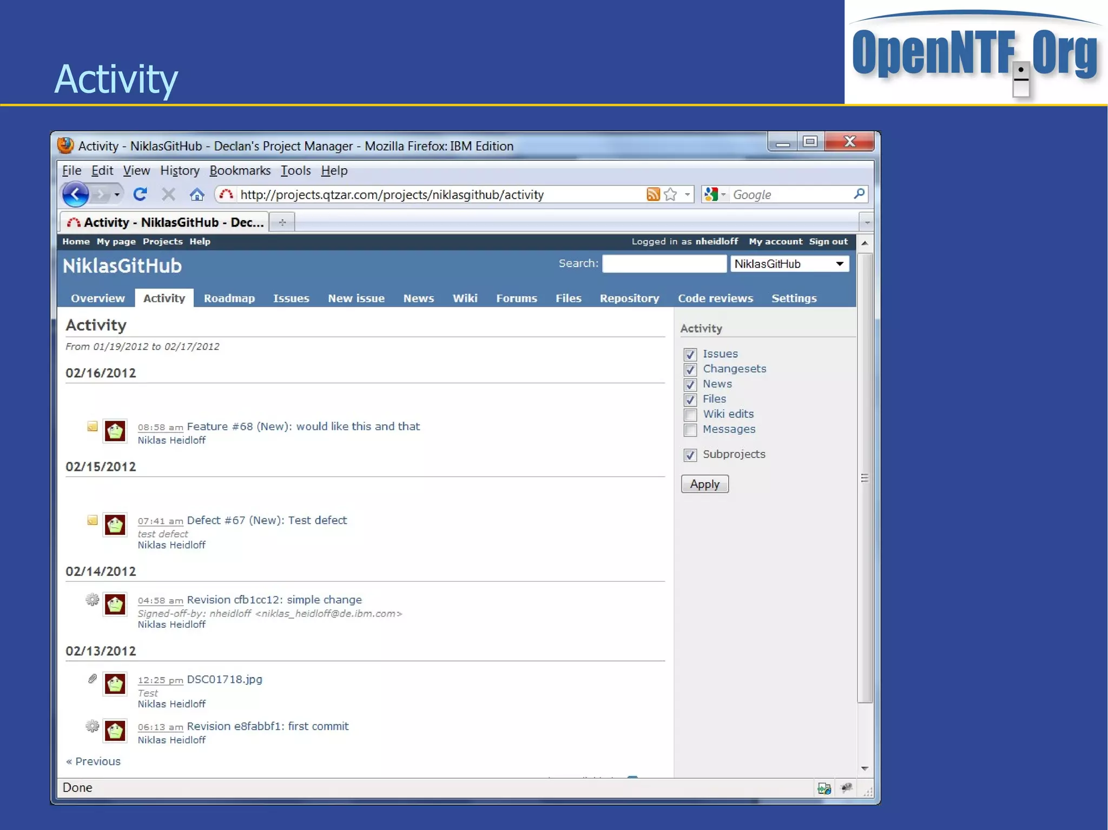Click the Home icon in toolbar
Screen dimensions: 1108x830
coord(197,195)
